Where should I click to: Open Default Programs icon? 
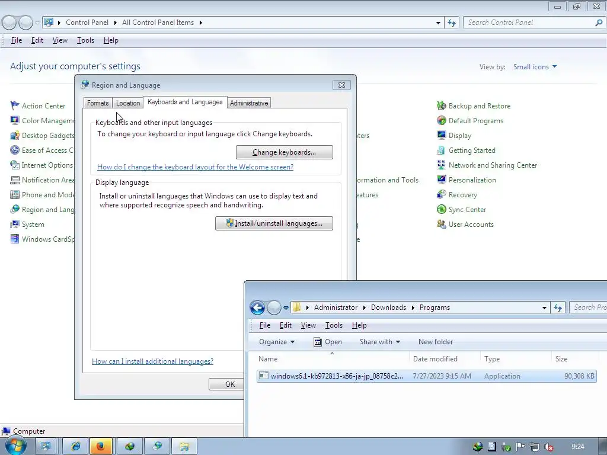tap(441, 120)
